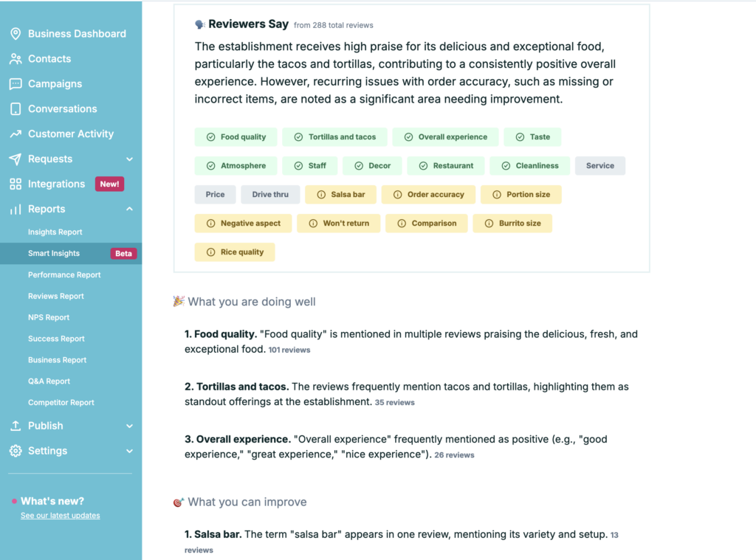Screen dimensions: 756x560
Task: Click the Conversations phone icon
Action: click(x=16, y=109)
